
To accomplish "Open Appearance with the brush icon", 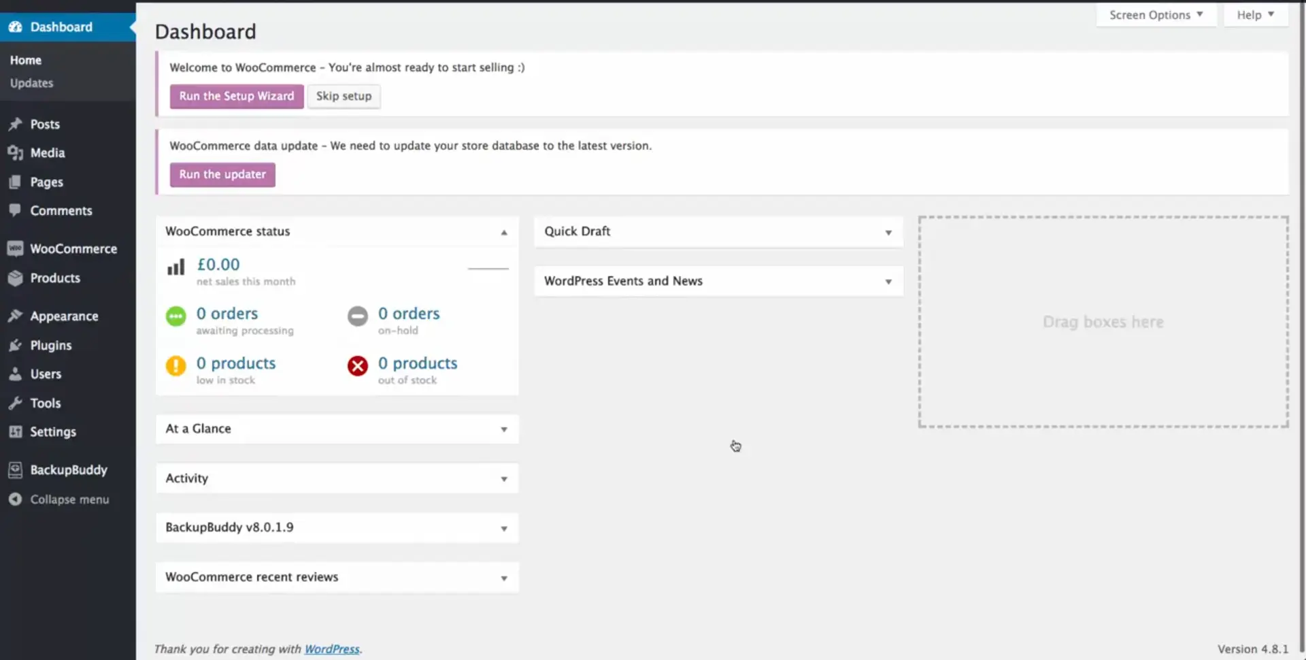I will point(16,316).
